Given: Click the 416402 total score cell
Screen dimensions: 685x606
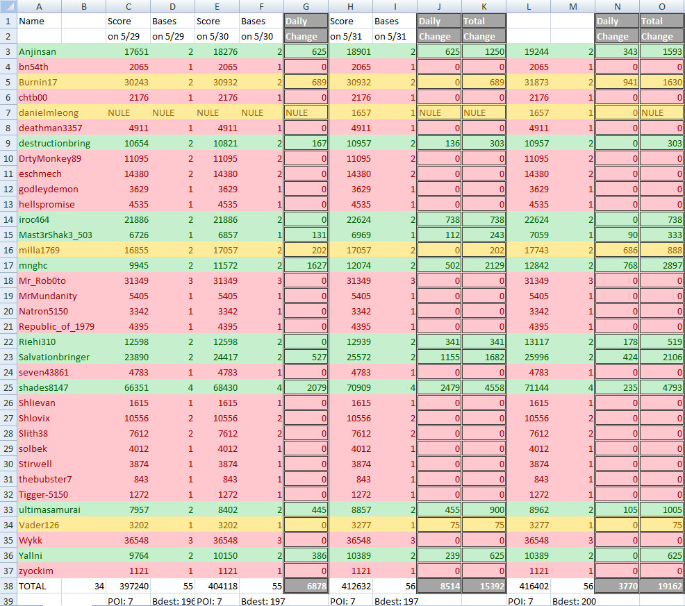Looking at the screenshot, I should 528,586.
